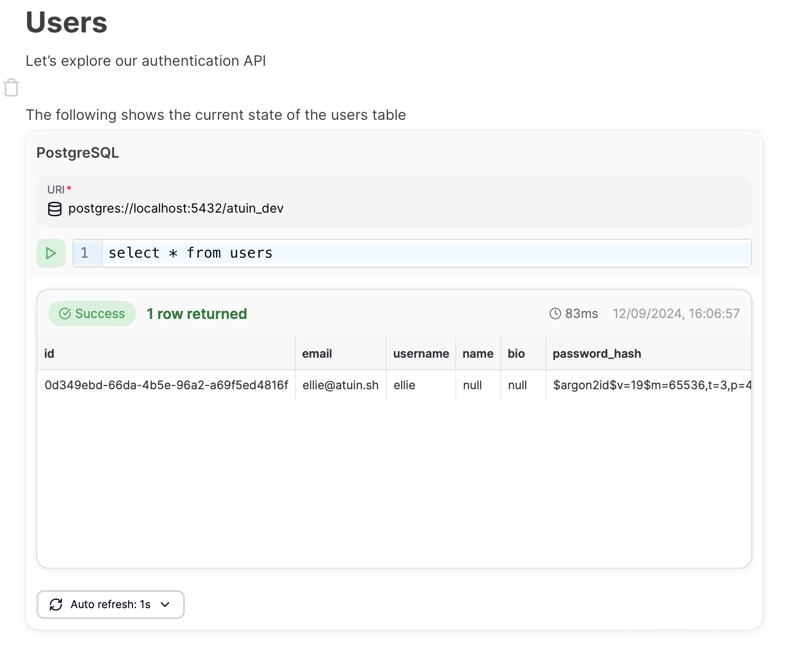Click the Success checkmark badge

coord(92,314)
